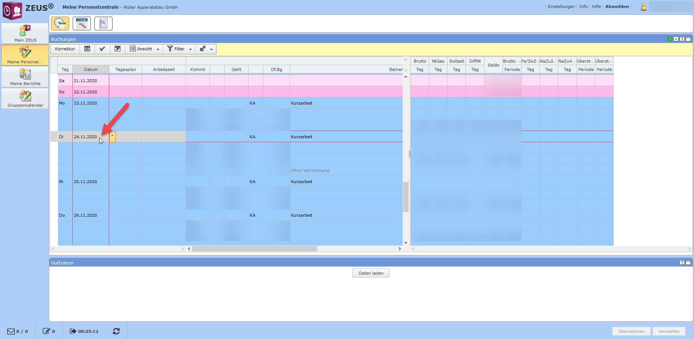The image size is (694, 339).
Task: Expand the Ansicht dropdown
Action: [145, 49]
